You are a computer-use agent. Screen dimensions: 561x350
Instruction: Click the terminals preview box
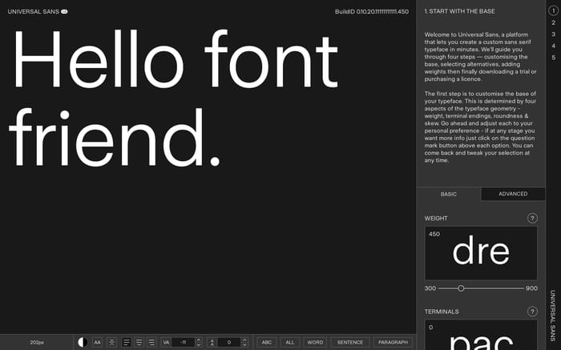pos(481,335)
